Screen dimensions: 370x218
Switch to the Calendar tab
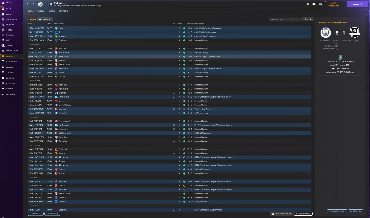(41, 11)
